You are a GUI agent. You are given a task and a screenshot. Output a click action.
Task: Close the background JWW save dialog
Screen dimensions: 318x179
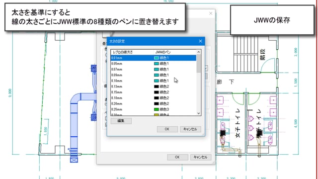[x=211, y=13]
